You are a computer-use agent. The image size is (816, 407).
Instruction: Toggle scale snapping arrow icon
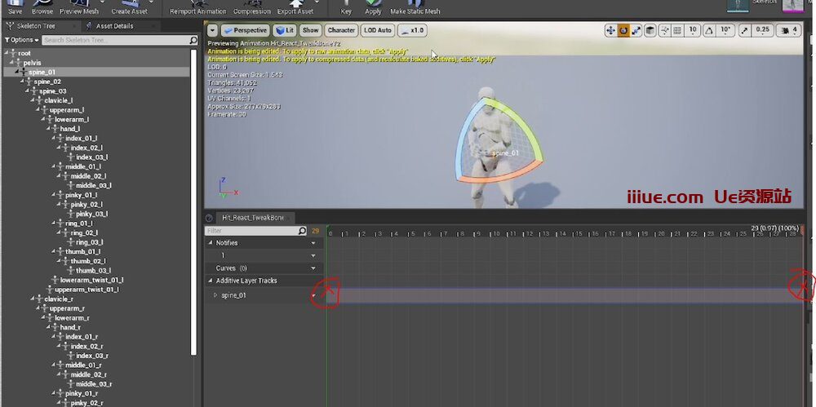pos(744,30)
